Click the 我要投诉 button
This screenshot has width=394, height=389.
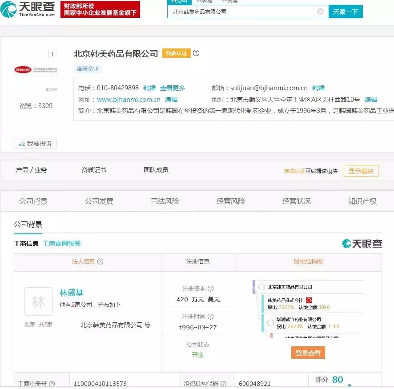pos(36,144)
